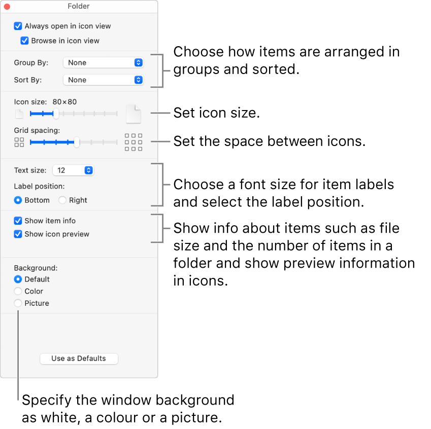431x429 pixels.
Task: Open the Sort By dropdown
Action: pos(104,80)
